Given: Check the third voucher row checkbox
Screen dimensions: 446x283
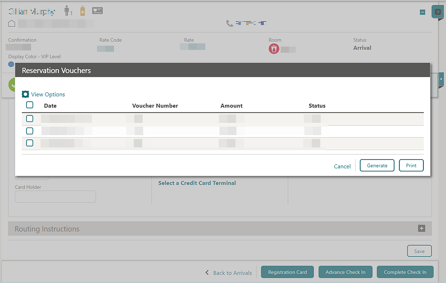Looking at the screenshot, I should tap(30, 143).
